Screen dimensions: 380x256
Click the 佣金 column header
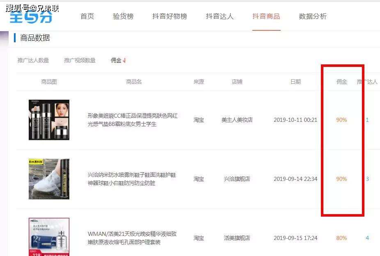click(x=341, y=82)
